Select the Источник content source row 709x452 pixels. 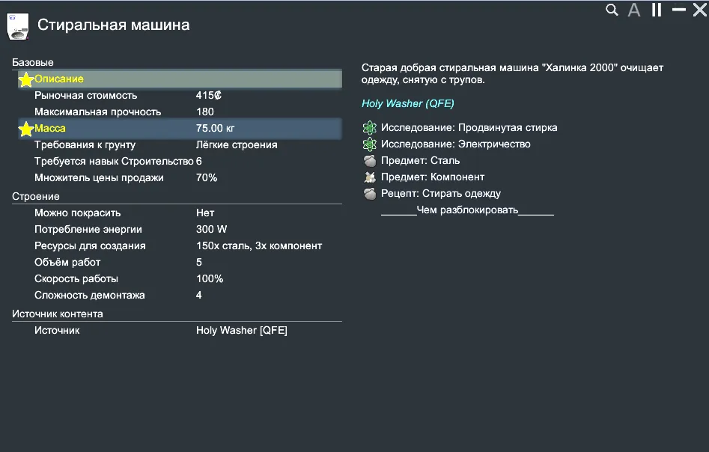tap(178, 331)
